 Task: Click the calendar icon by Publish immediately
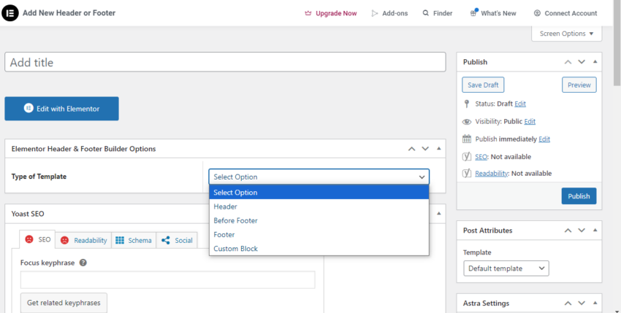click(467, 139)
